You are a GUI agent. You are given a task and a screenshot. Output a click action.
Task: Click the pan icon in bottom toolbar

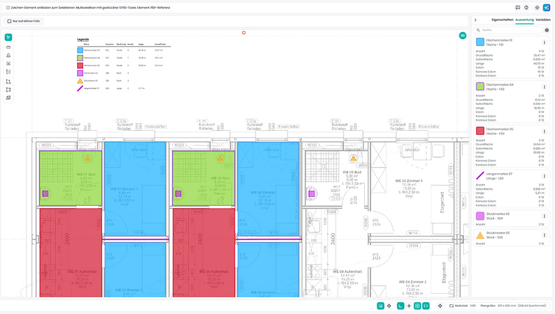click(389, 306)
